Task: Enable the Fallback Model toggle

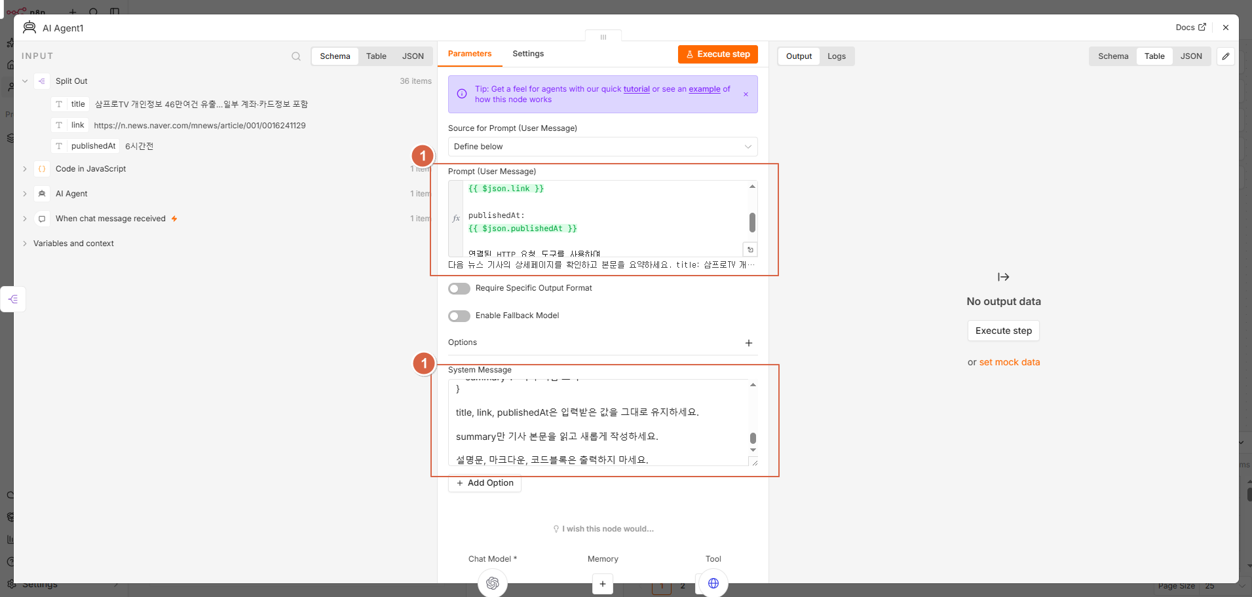Action: click(x=459, y=316)
